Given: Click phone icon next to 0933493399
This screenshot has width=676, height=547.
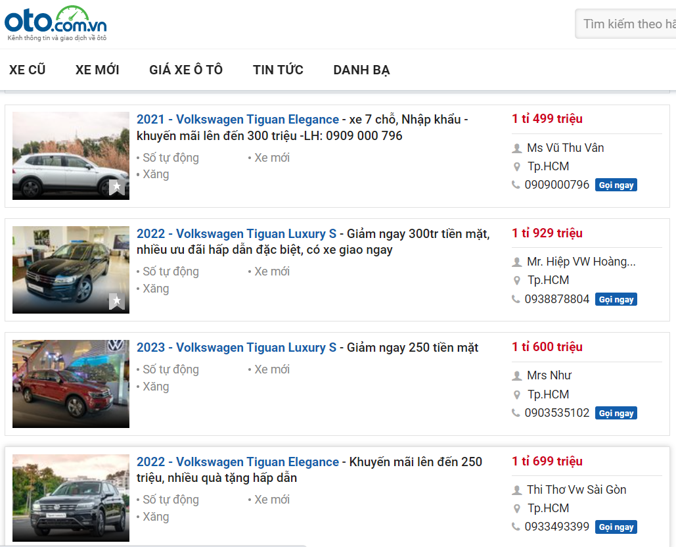Looking at the screenshot, I should coord(516,527).
